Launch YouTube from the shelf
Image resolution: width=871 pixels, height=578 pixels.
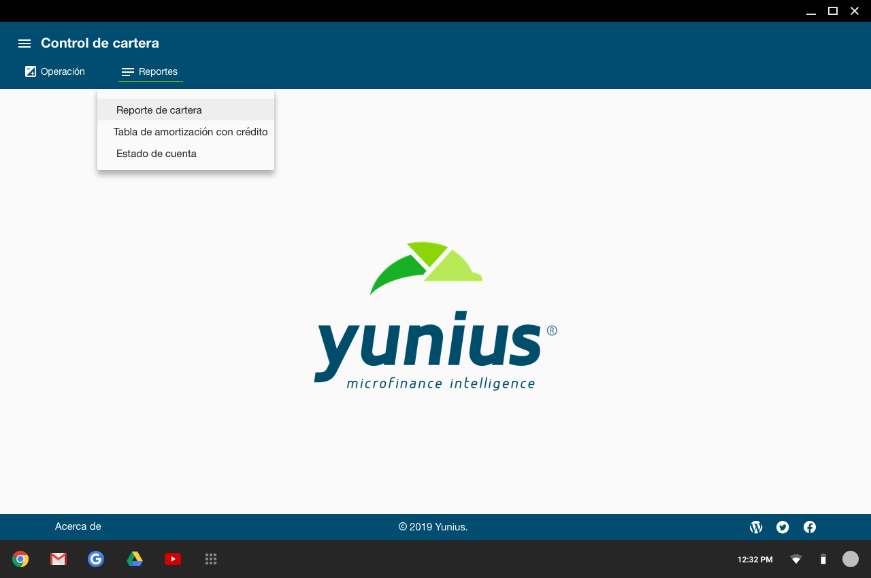point(173,559)
